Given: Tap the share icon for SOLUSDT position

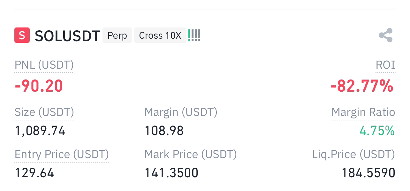Looking at the screenshot, I should click(x=386, y=35).
